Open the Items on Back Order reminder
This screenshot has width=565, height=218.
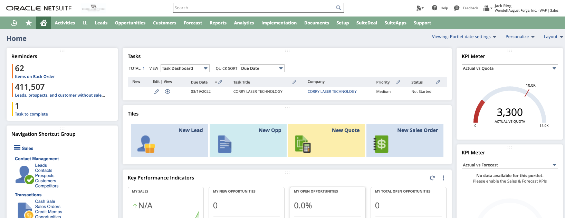click(35, 77)
